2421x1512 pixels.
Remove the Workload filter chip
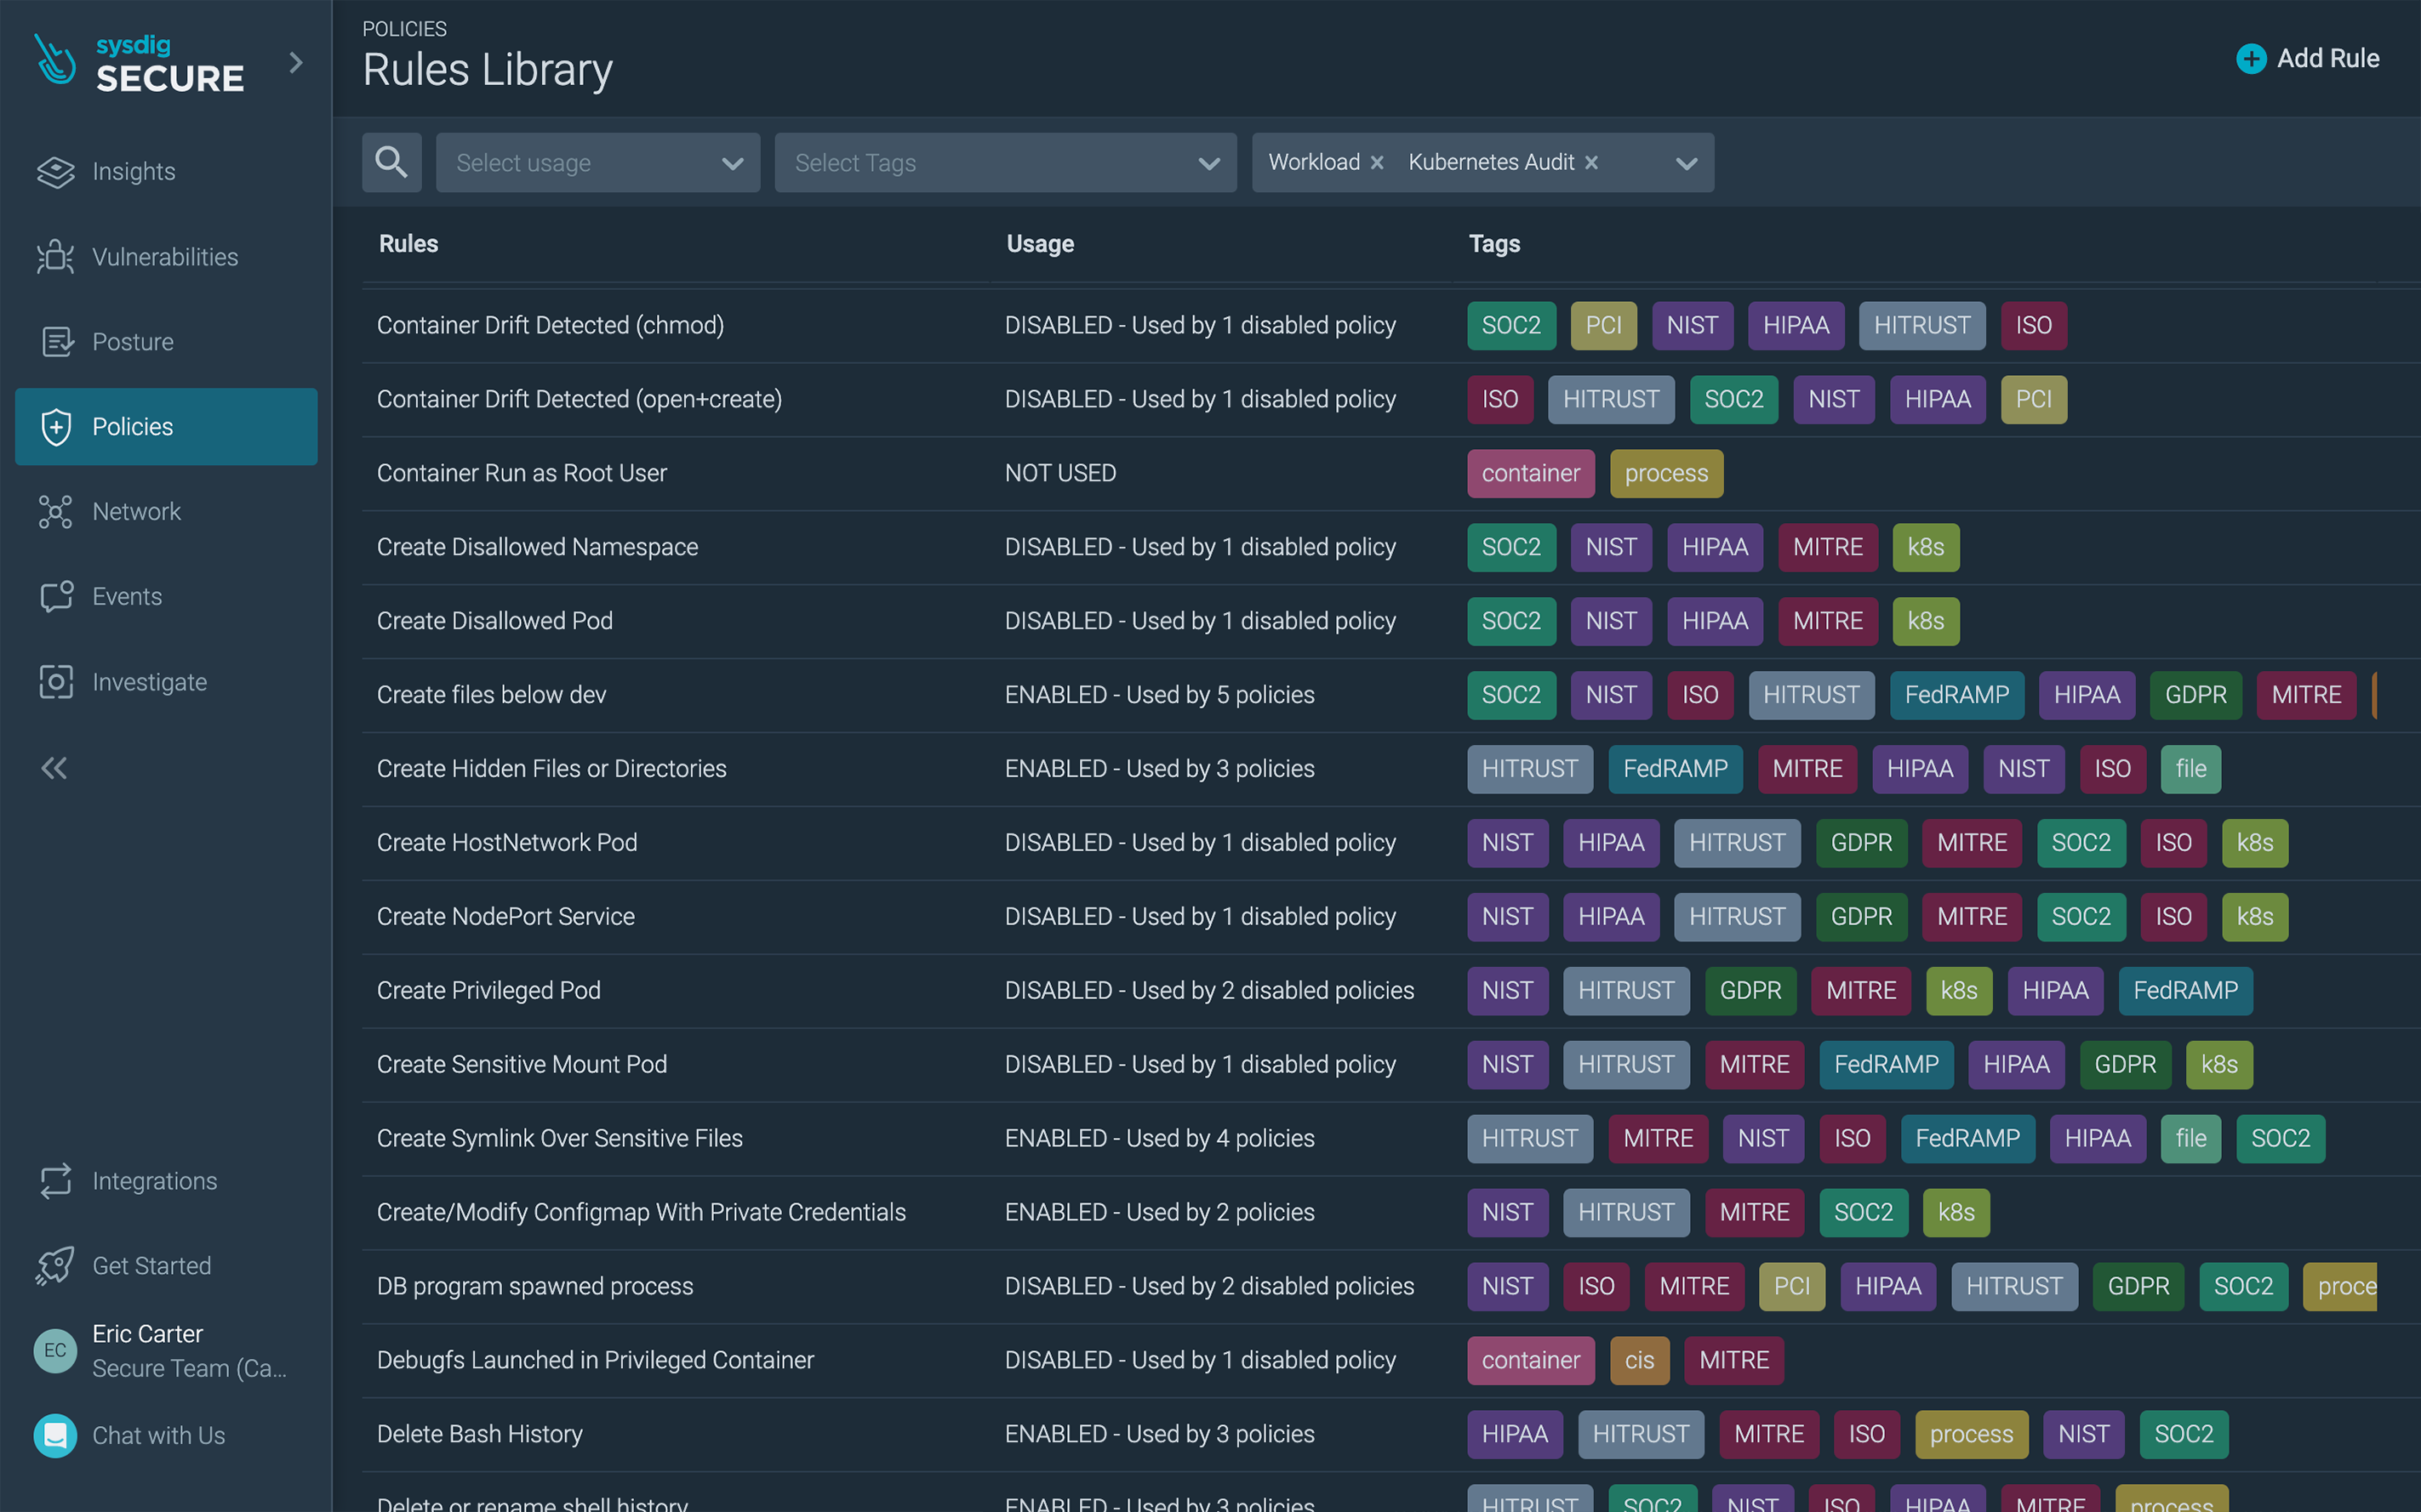pyautogui.click(x=1378, y=163)
